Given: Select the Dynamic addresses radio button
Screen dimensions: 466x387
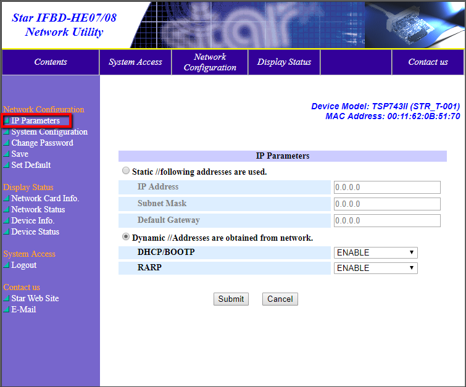Looking at the screenshot, I should (x=126, y=236).
